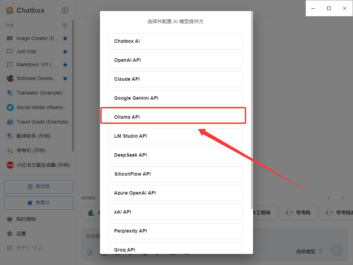Open the Software Developer conversation

click(37, 78)
